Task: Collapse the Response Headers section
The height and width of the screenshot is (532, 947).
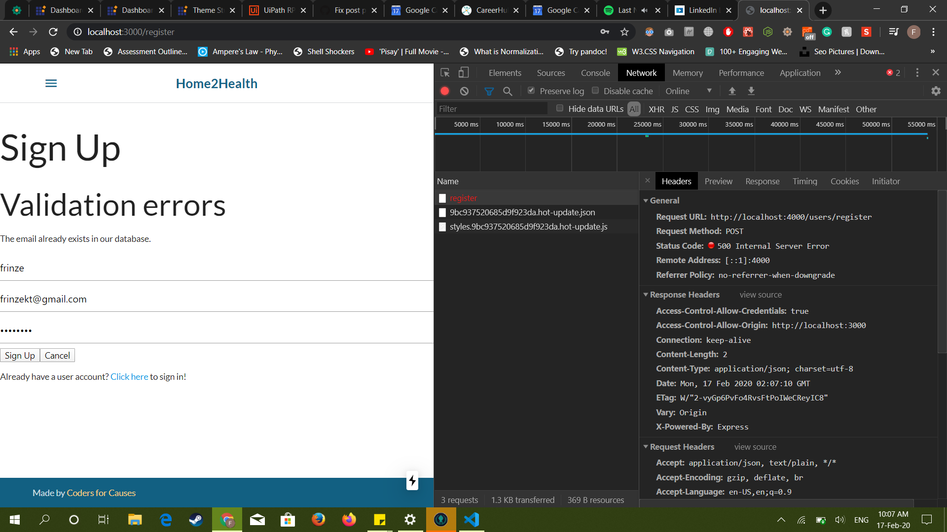Action: point(646,295)
